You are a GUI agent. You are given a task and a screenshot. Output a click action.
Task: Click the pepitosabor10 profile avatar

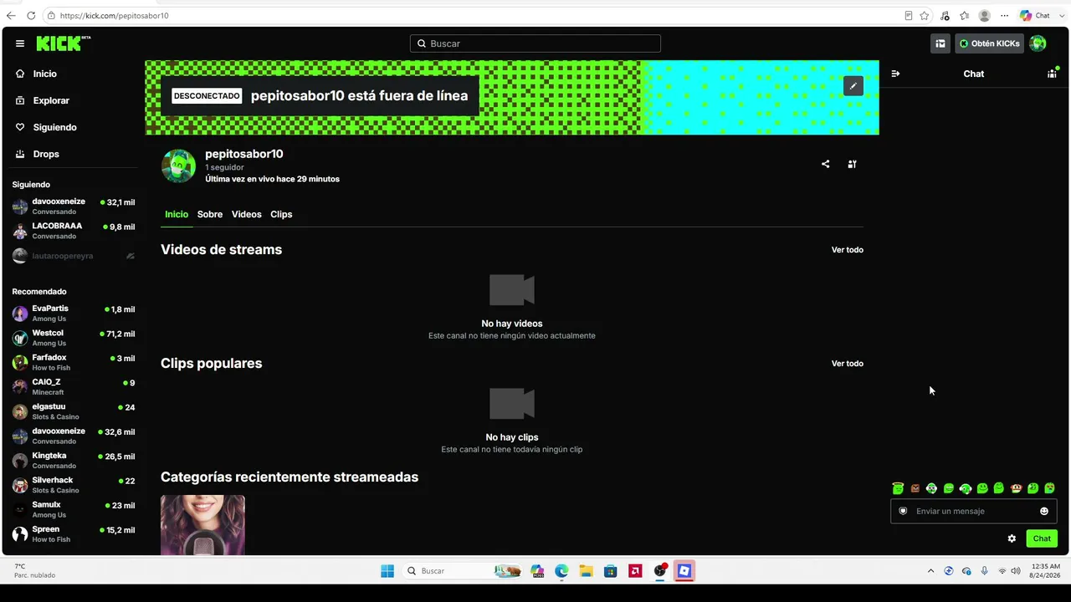tap(178, 166)
